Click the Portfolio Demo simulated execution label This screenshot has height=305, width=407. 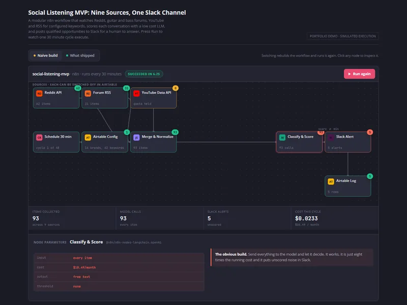coord(342,36)
